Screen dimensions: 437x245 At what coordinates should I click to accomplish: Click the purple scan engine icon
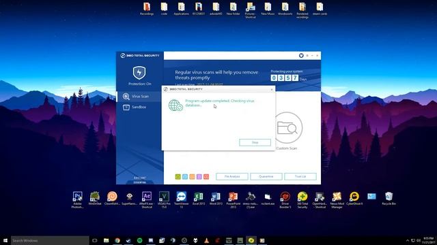coord(199,177)
